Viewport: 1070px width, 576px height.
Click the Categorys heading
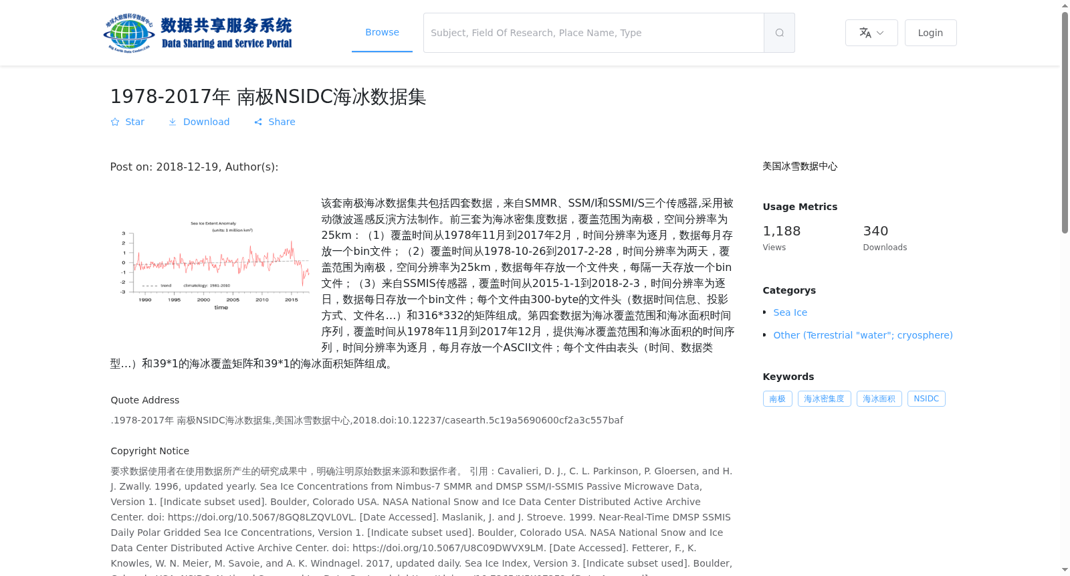coord(789,290)
